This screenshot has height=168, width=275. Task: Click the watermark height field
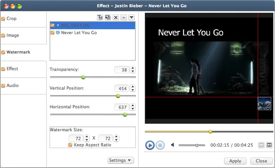[x=106, y=138]
